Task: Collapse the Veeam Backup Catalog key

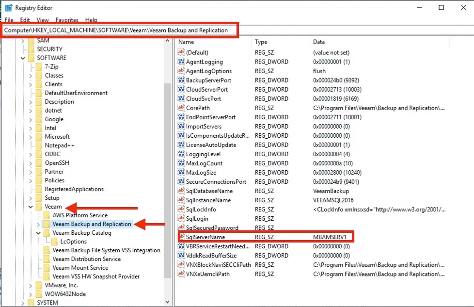Action: (x=38, y=233)
